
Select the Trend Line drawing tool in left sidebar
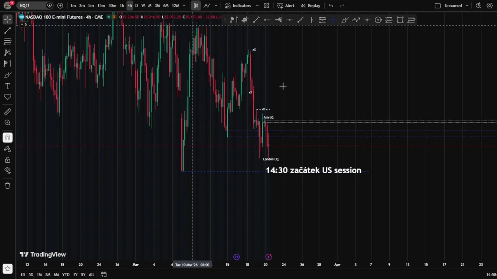pyautogui.click(x=7, y=31)
